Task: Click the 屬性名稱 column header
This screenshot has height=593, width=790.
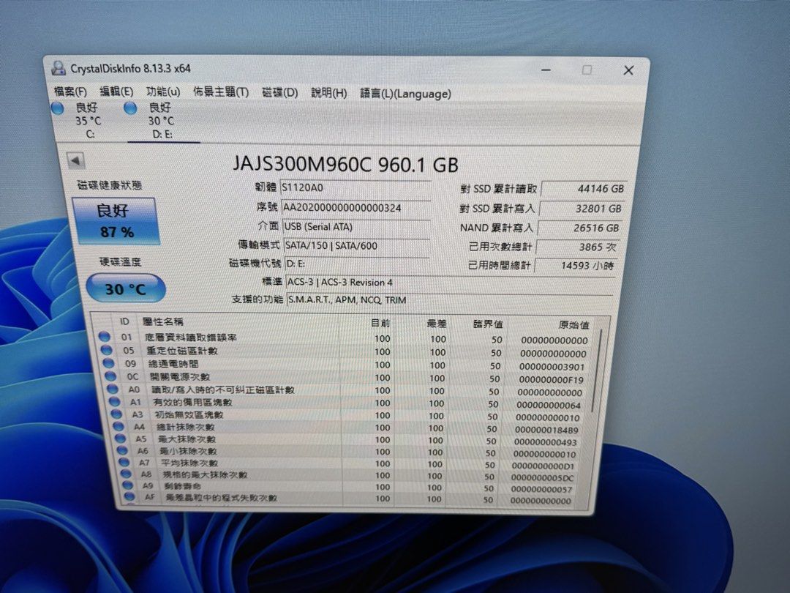Action: coord(162,321)
